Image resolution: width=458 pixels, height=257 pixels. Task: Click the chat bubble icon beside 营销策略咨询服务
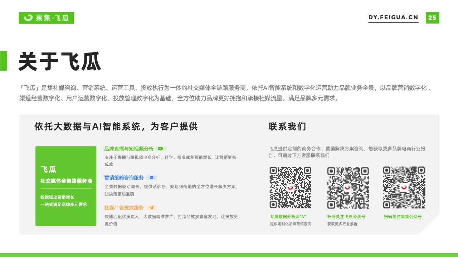point(152,177)
